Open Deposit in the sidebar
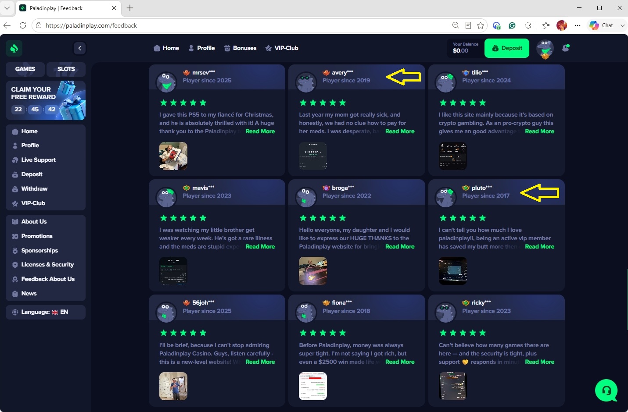Viewport: 628px width, 412px height. tap(46, 174)
